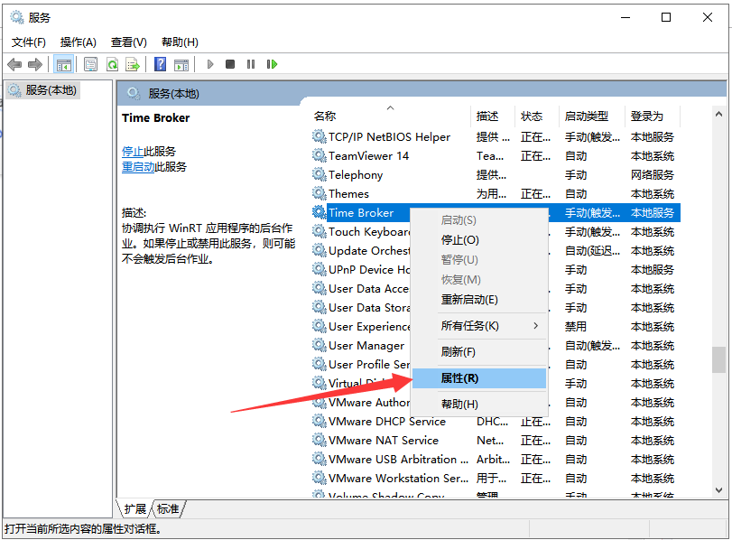Screen dimensions: 732x540
Task: Switch to the 标准 tab
Action: (168, 508)
